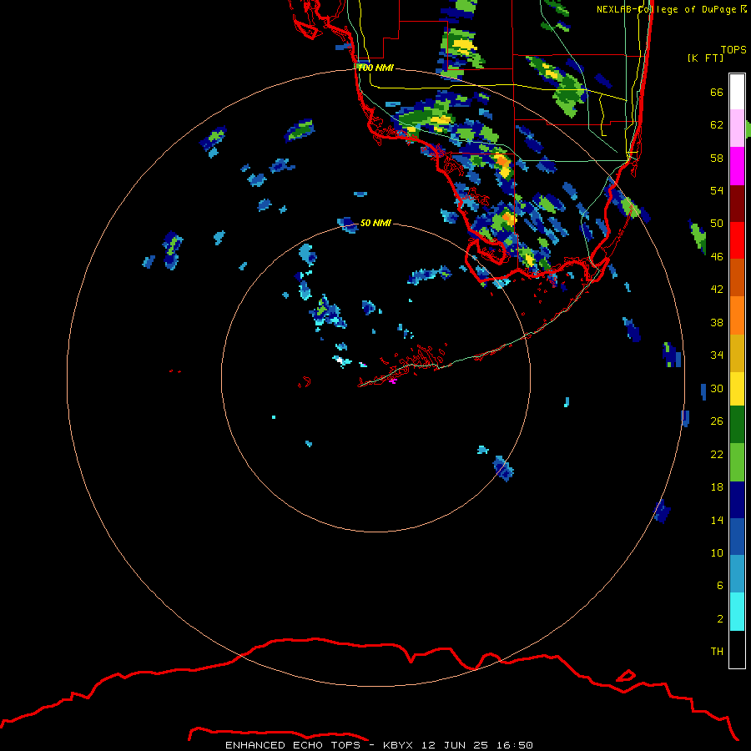Select the 2 legend number
The image size is (751, 751).
pyautogui.click(x=720, y=619)
